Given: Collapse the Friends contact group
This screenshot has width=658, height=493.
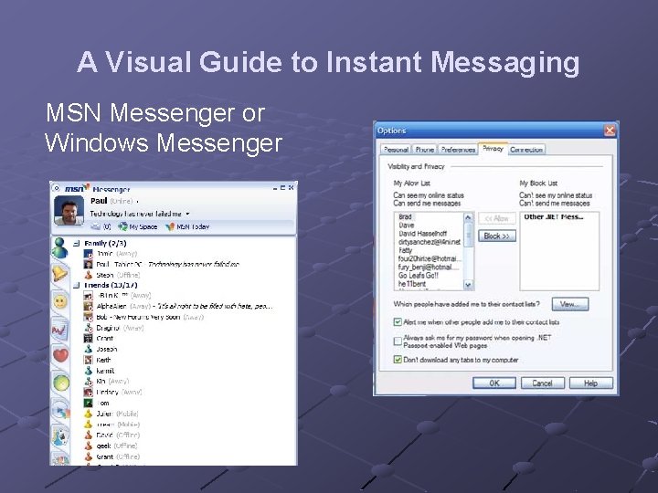Looking at the screenshot, I should 77,286.
